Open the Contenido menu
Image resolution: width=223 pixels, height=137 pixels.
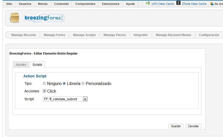(61, 4)
